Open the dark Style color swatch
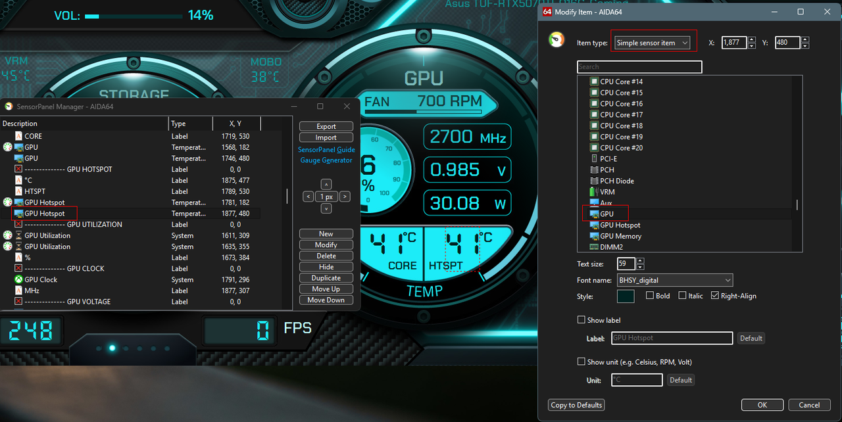 (626, 296)
